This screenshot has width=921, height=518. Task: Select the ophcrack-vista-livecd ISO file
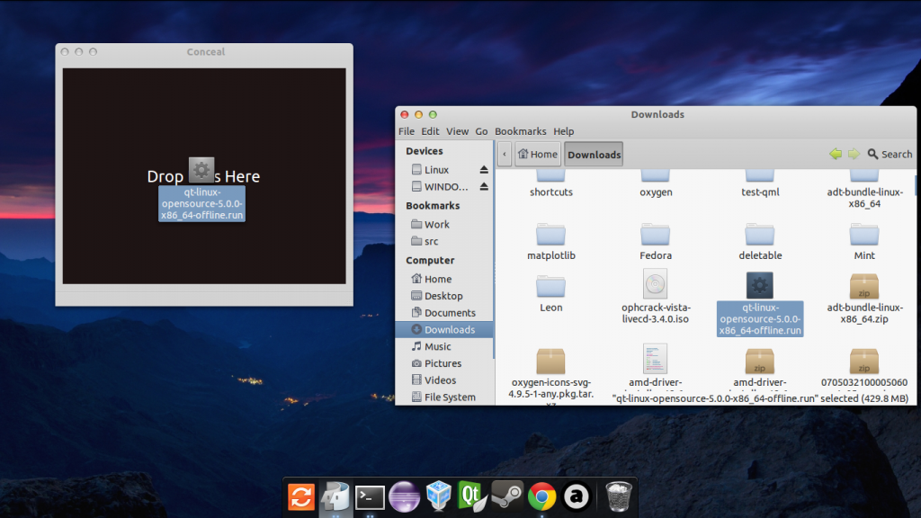point(655,286)
